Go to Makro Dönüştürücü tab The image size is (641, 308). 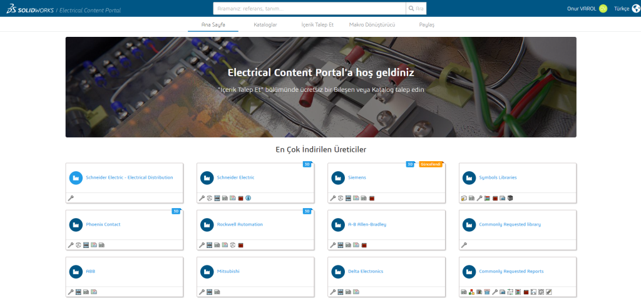tap(372, 24)
